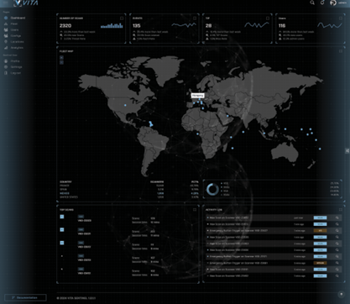Go to Dashboard in the sidebar
Viewport: 350px width, 304px height.
[14, 18]
